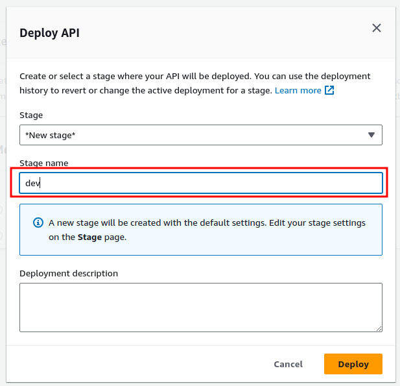Click the bold Stage word in the notice
Image resolution: width=400 pixels, height=386 pixels.
(x=89, y=237)
